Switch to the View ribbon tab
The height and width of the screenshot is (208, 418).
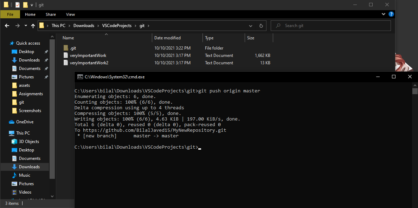pos(70,14)
